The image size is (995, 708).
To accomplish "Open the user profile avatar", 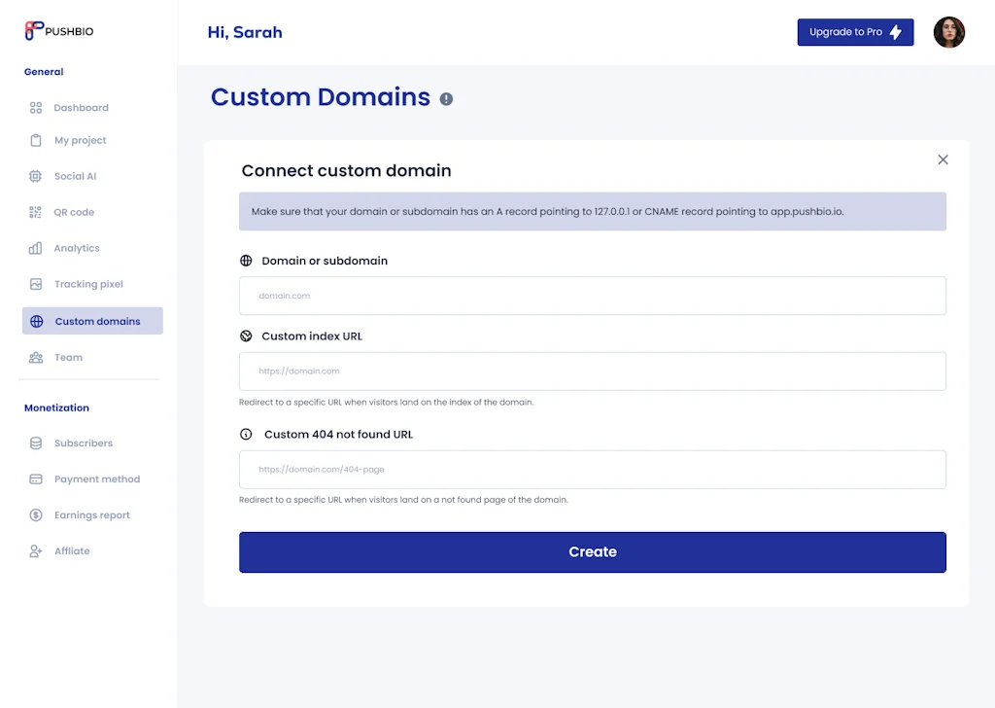I will point(948,32).
